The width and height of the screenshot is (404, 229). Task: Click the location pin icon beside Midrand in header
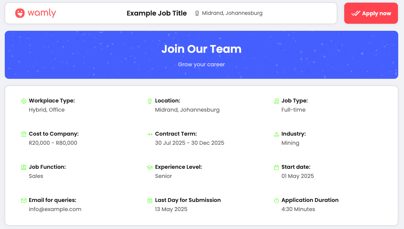[x=197, y=14]
